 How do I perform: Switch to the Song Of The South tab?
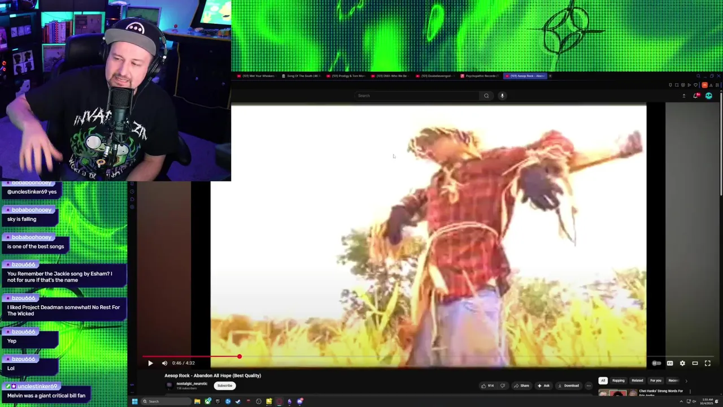point(302,76)
